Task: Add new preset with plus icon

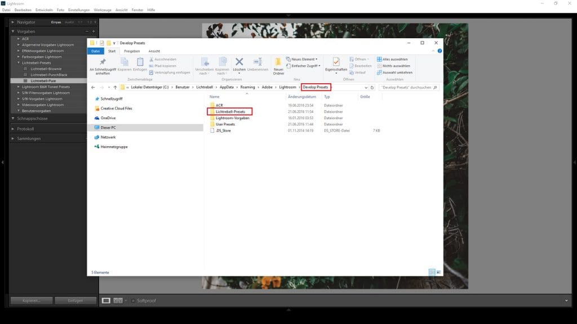Action: coord(94,31)
